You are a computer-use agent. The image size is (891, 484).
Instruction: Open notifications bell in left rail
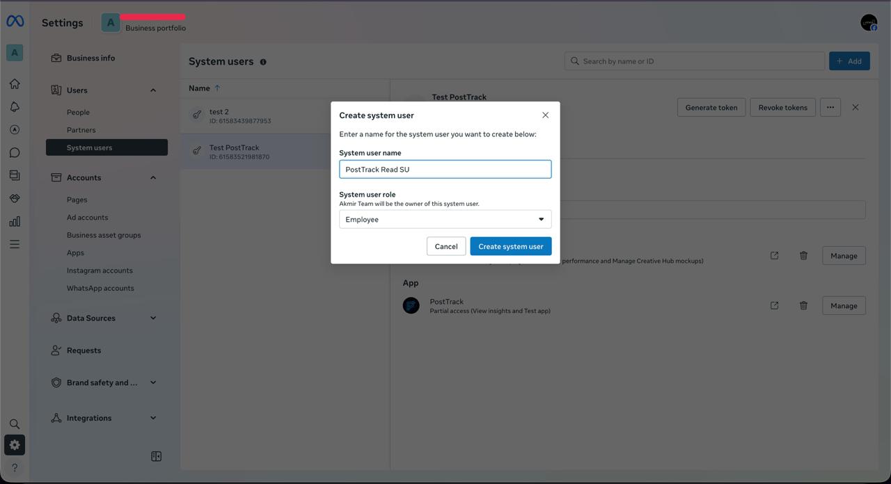14,106
